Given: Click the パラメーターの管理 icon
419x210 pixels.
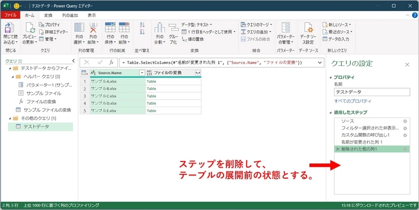Looking at the screenshot, I should pos(285,28).
